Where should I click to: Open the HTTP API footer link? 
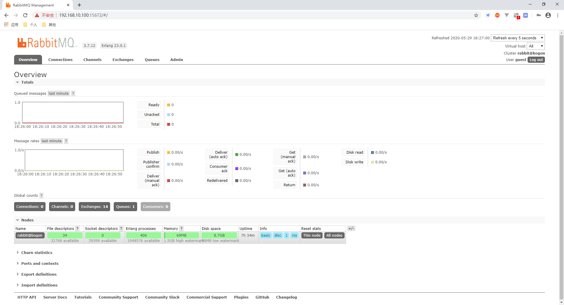coord(27,297)
